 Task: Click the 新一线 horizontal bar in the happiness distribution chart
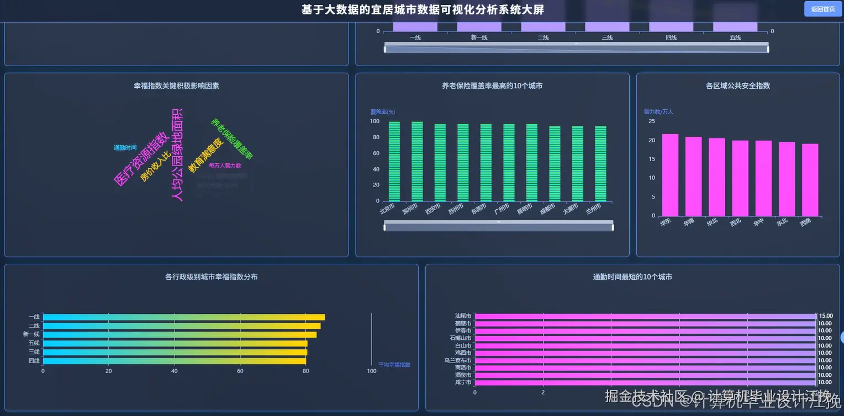click(x=180, y=334)
